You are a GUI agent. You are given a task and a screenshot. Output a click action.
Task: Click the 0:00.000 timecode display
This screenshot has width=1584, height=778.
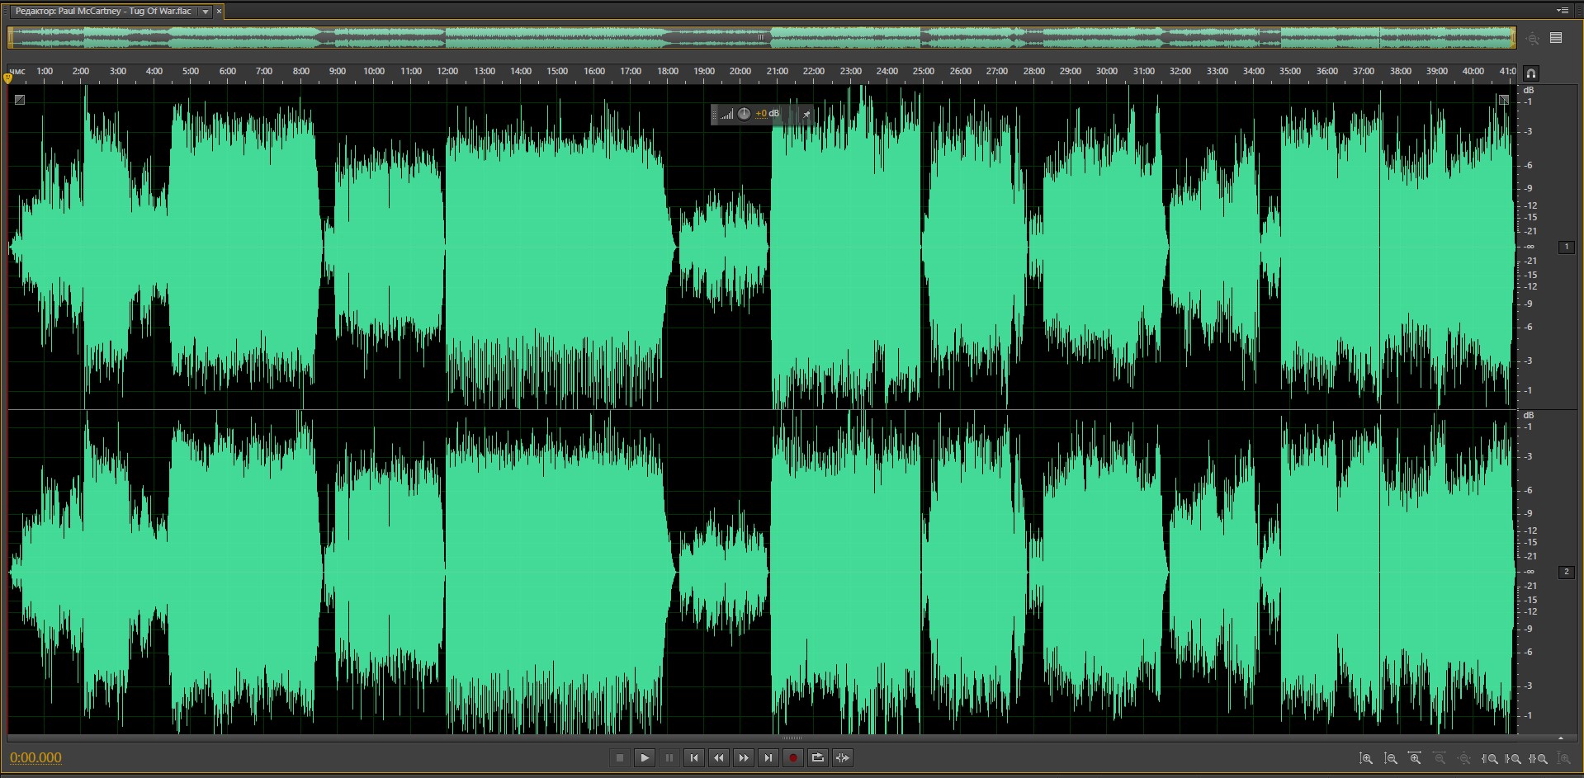(35, 757)
